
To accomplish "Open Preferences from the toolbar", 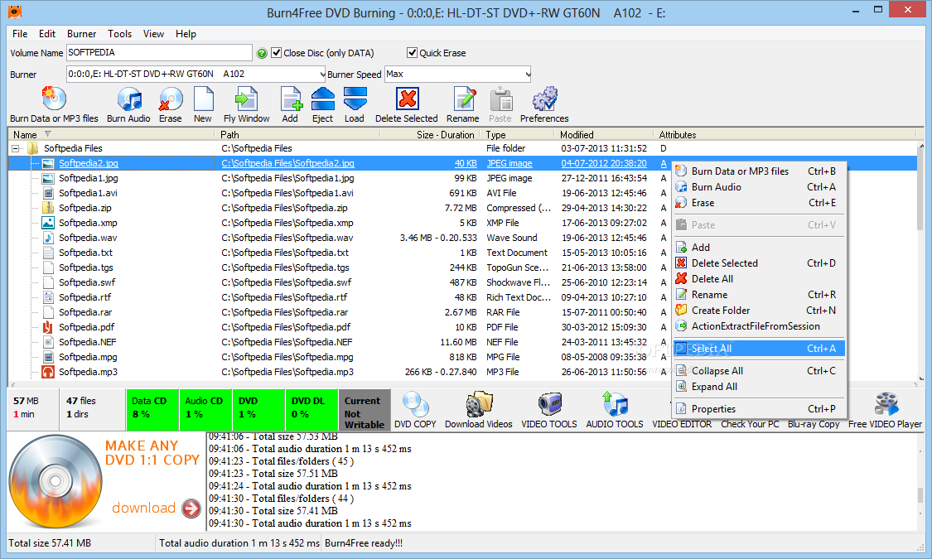I will (544, 99).
